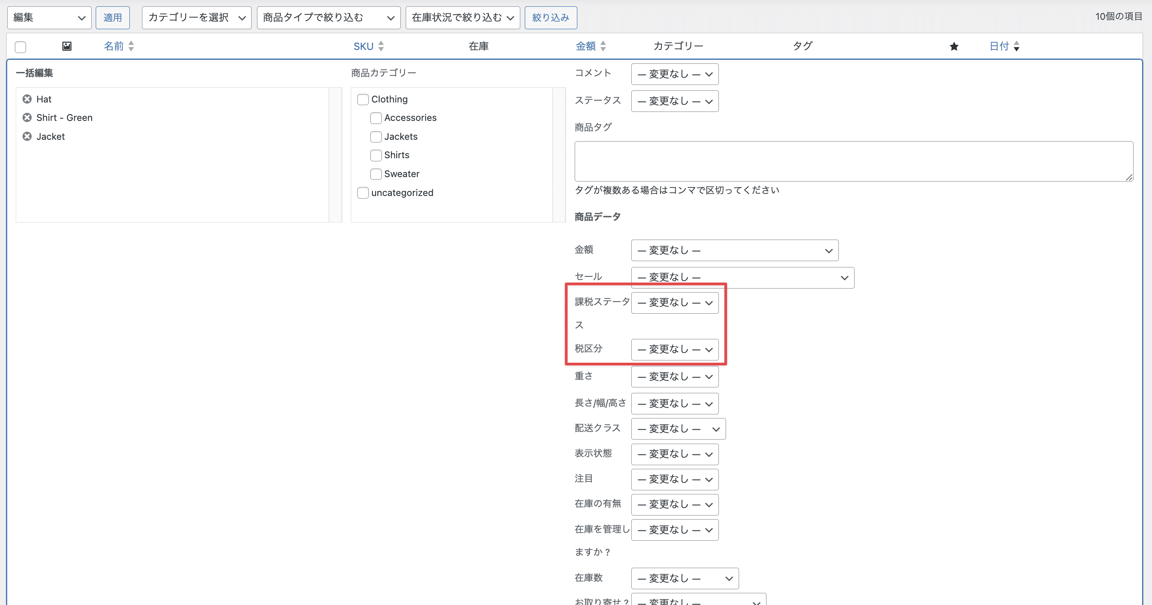Image resolution: width=1152 pixels, height=605 pixels.
Task: Open the ステータス dropdown
Action: 675,101
